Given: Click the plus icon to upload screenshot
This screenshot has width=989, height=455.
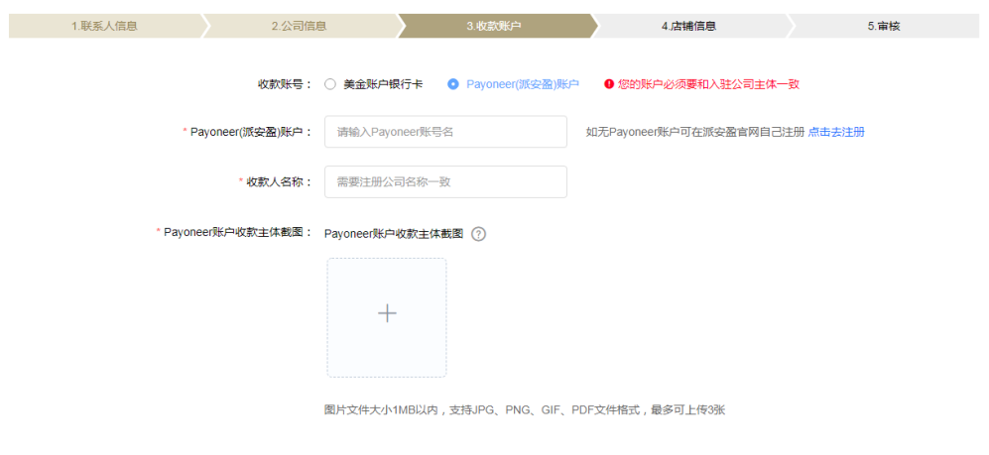Looking at the screenshot, I should [x=387, y=314].
